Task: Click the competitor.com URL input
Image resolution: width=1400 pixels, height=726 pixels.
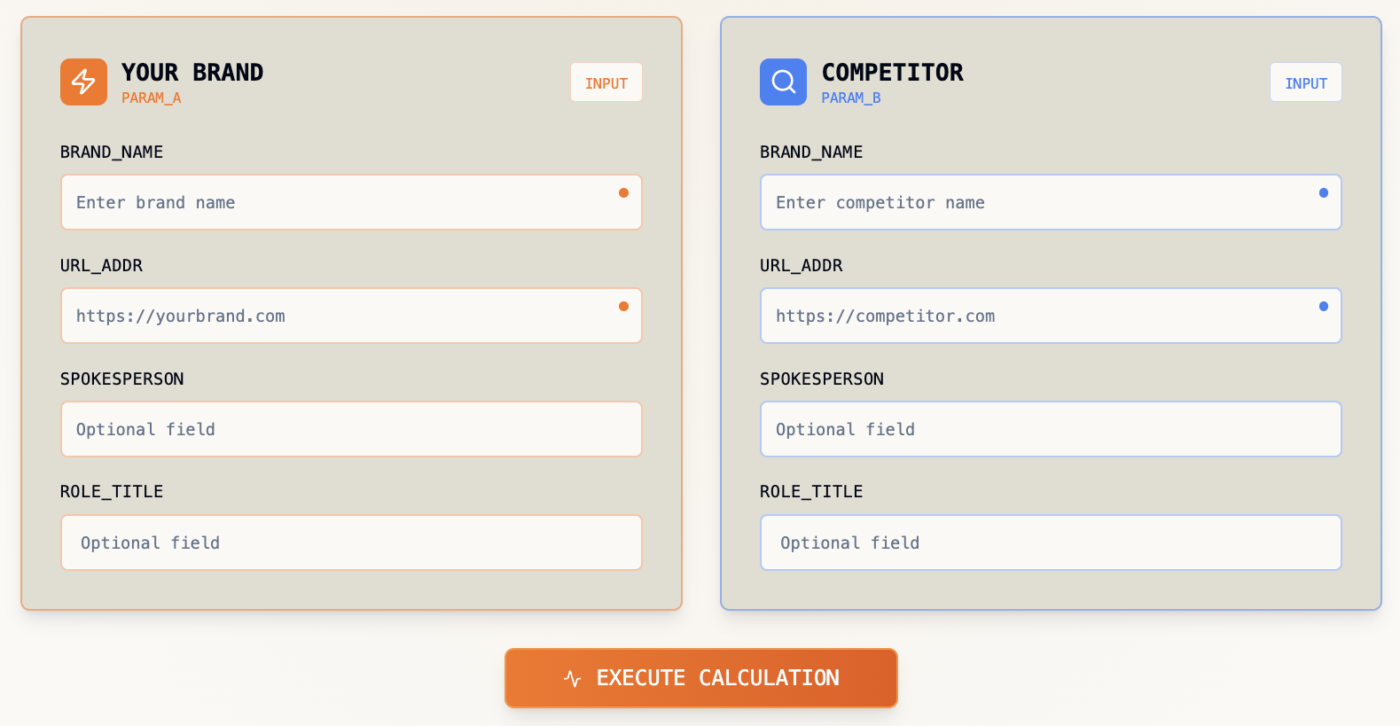Action: pos(1051,316)
